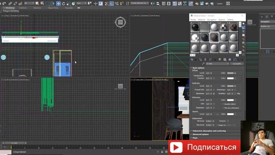The width and height of the screenshot is (275, 155).
Task: Click the Diffuse color swatch
Action: click(x=230, y=73)
